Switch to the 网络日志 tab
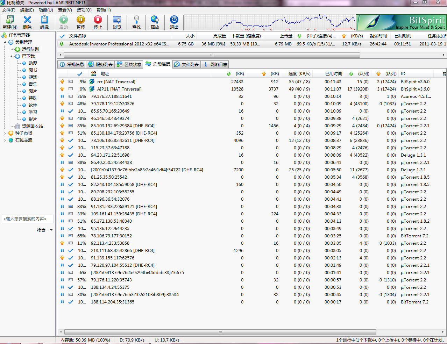This screenshot has width=447, height=344. [215, 64]
